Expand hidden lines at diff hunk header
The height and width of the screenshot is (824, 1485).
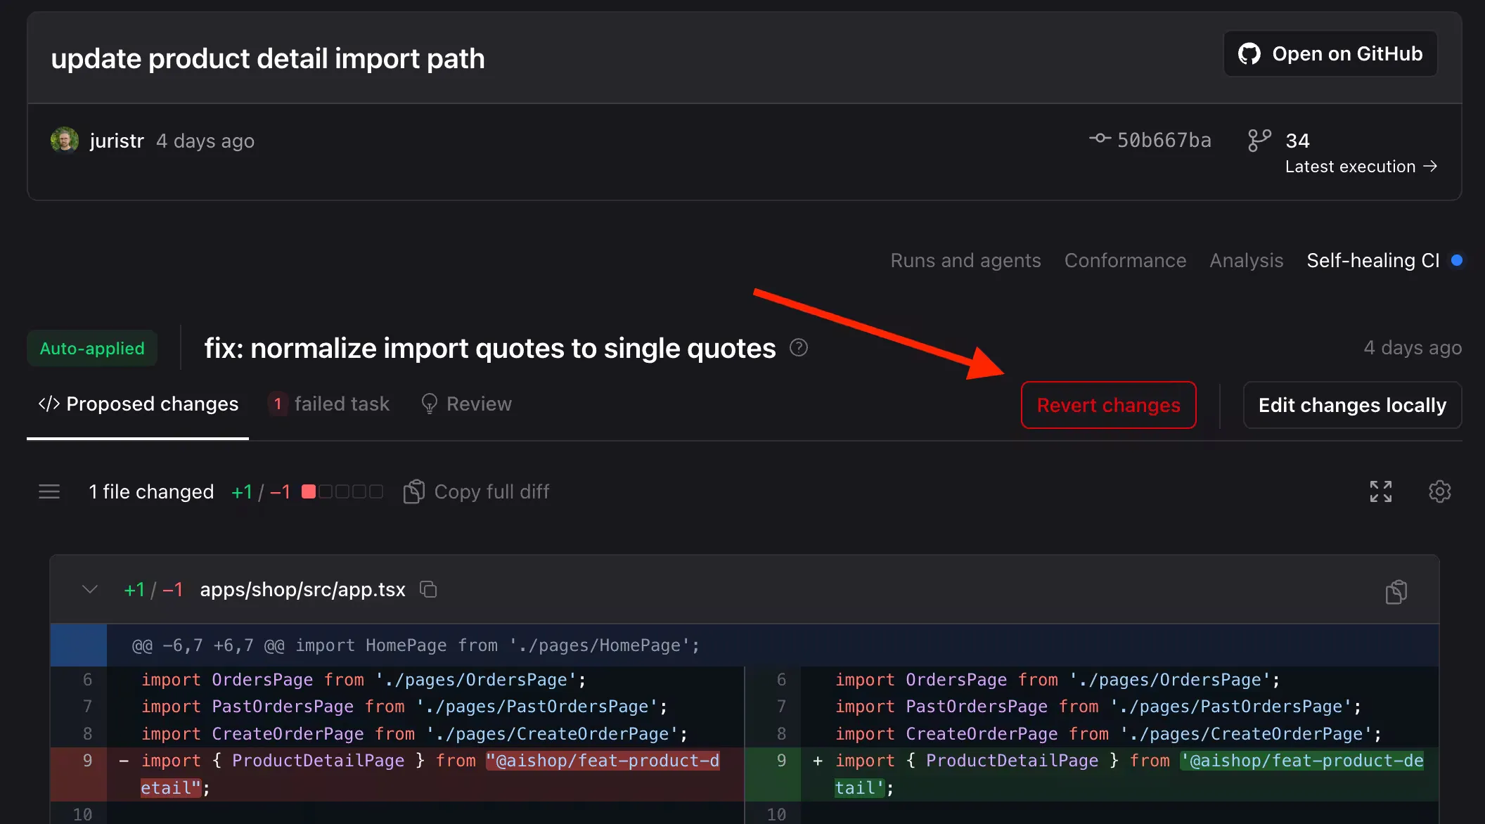79,645
